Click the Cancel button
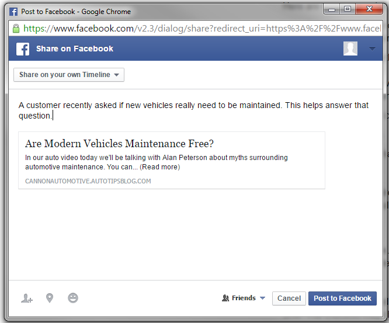Image resolution: width=389 pixels, height=323 pixels. pos(289,298)
